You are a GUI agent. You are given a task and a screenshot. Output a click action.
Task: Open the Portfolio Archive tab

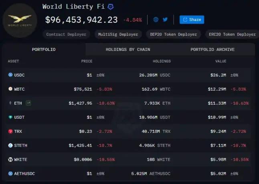click(212, 49)
